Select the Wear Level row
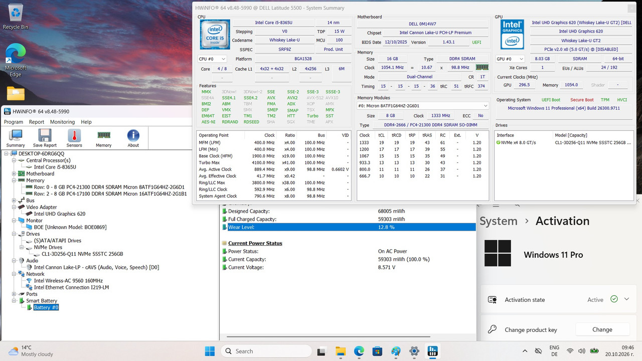This screenshot has width=642, height=361. [349, 227]
